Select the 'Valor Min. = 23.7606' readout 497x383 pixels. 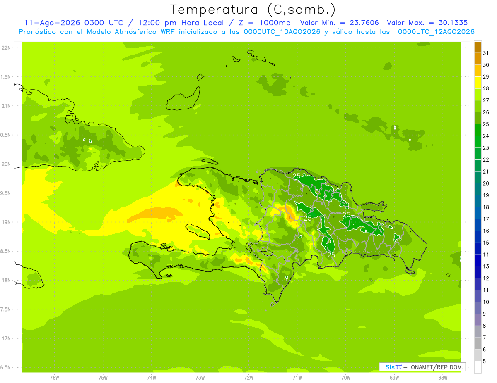pyautogui.click(x=339, y=23)
